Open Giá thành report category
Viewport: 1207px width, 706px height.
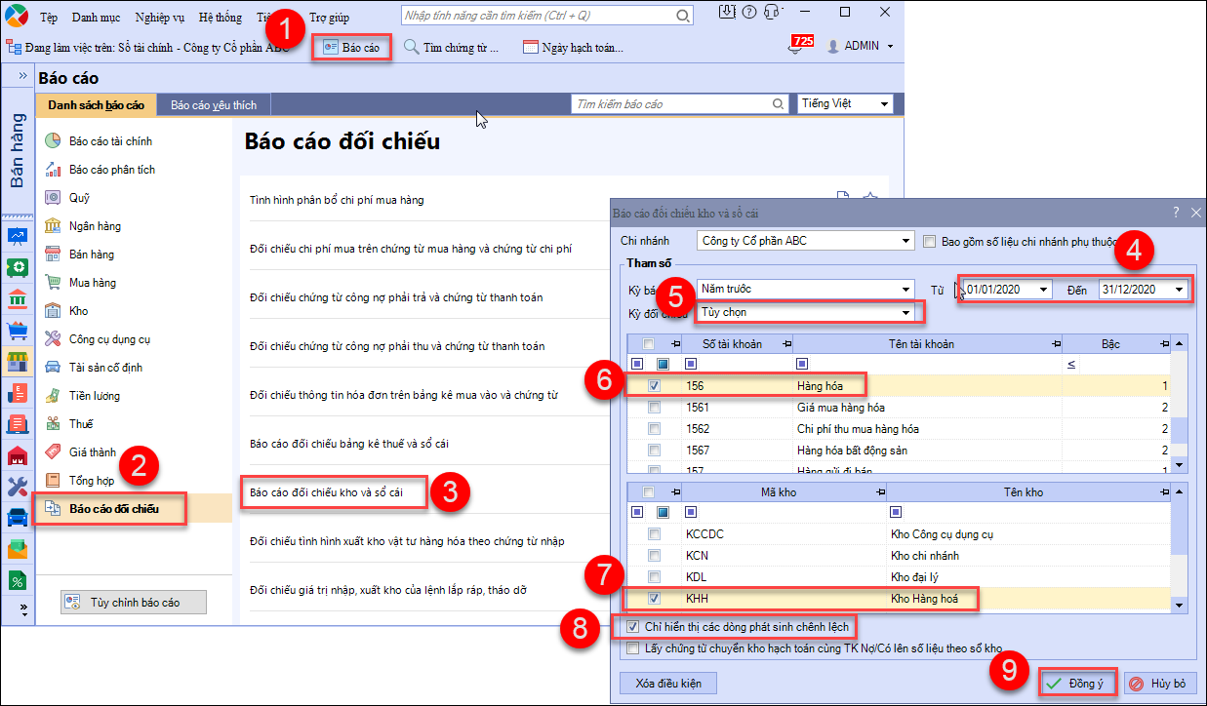[92, 452]
